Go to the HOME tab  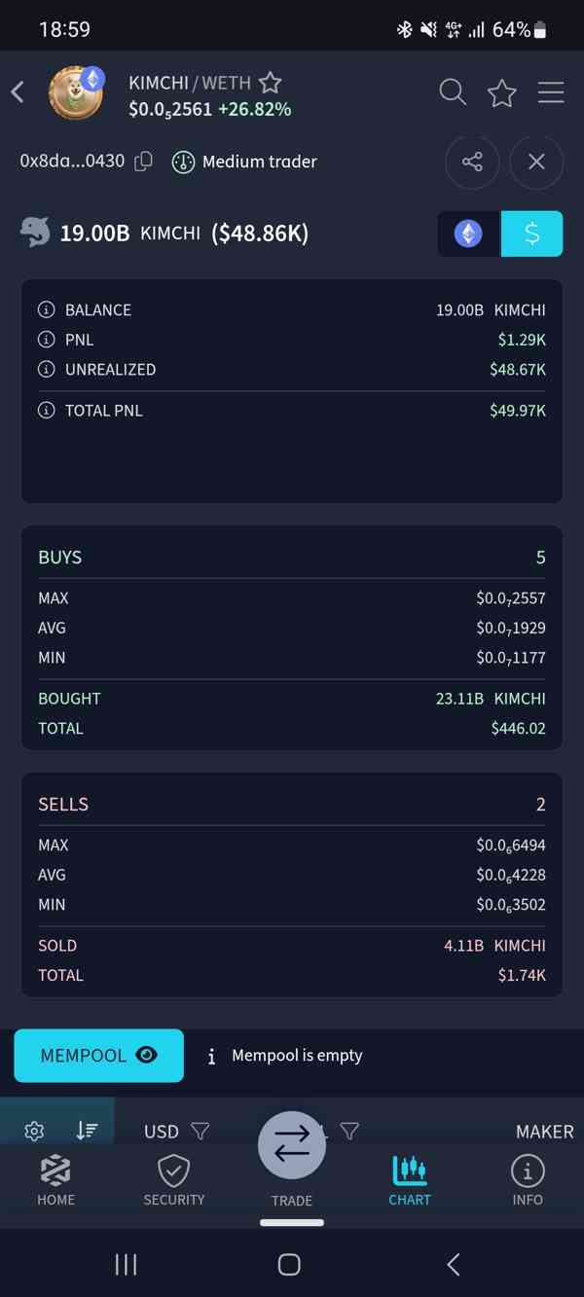click(55, 1180)
